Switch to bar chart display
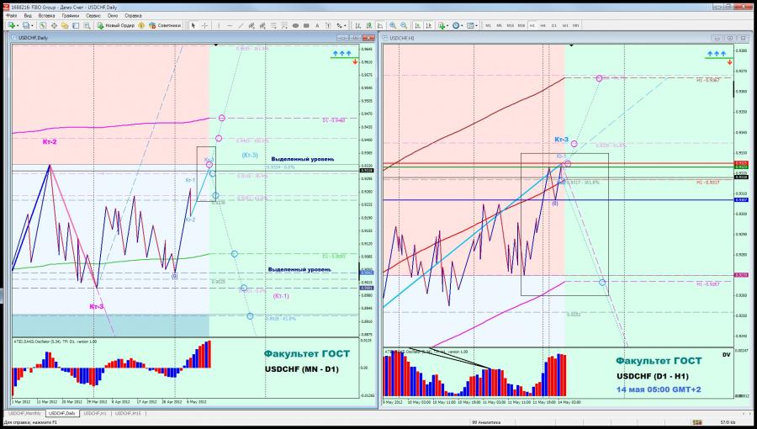Screen dimensions: 757x429 [x=357, y=25]
